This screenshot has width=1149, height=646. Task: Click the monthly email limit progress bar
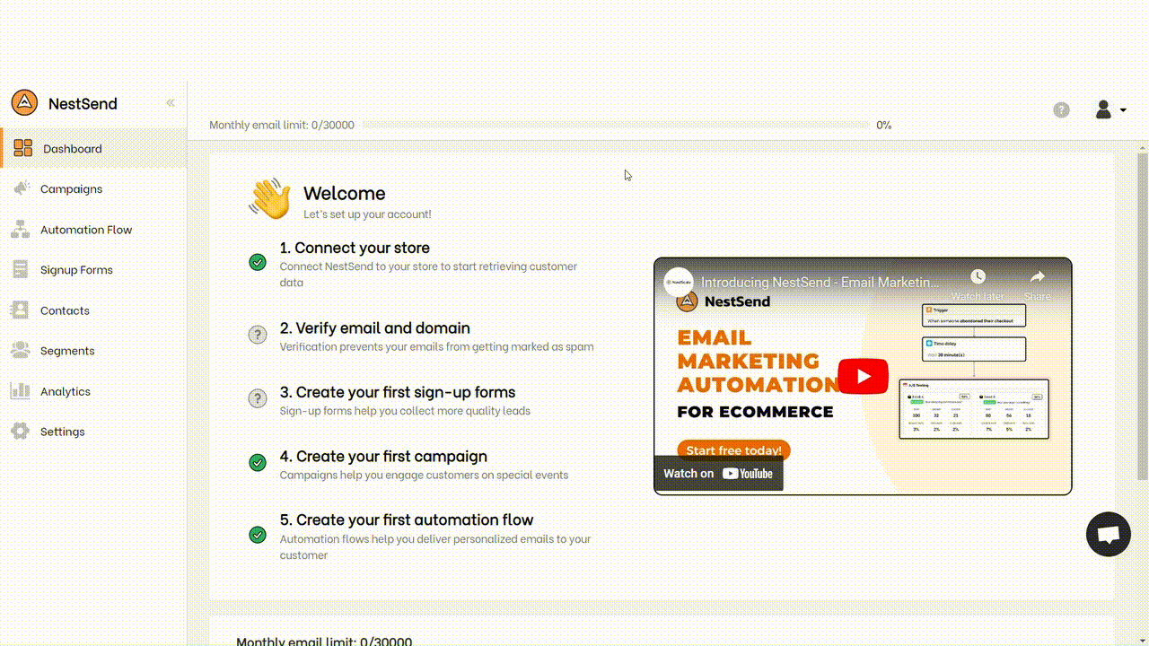(x=616, y=125)
